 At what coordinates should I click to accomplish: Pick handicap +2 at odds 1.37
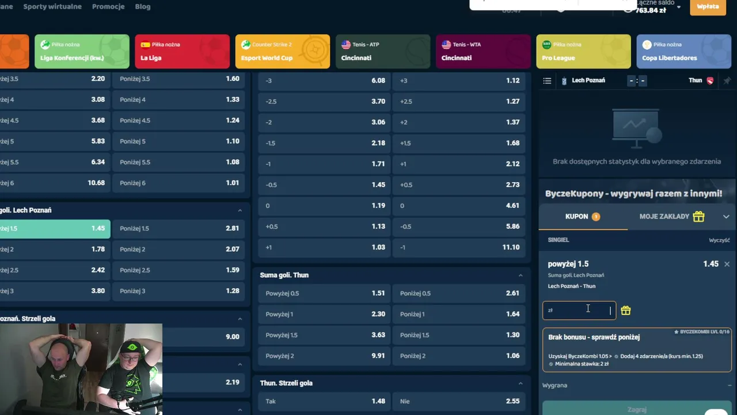click(x=459, y=122)
